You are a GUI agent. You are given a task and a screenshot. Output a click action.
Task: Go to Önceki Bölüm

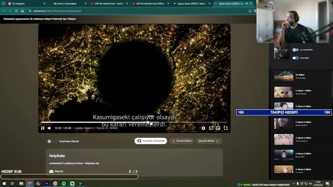point(182,141)
